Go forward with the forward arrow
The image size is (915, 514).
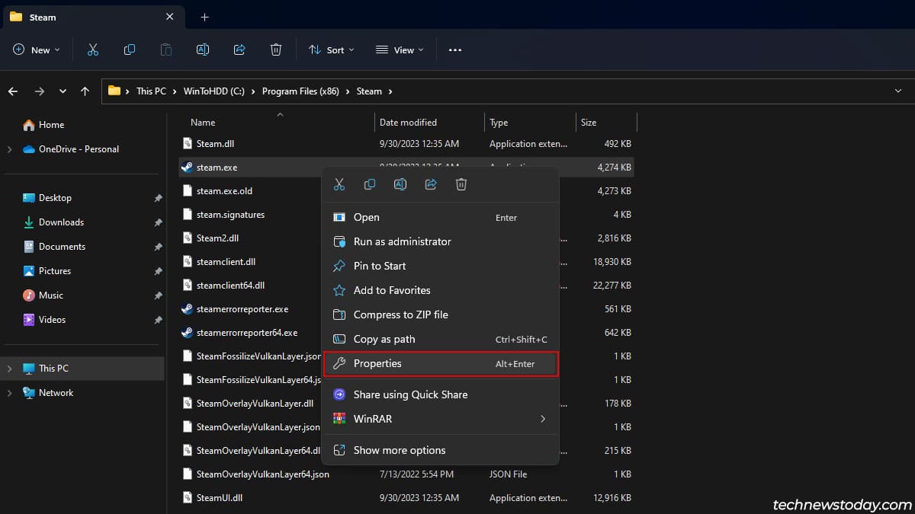(x=39, y=91)
